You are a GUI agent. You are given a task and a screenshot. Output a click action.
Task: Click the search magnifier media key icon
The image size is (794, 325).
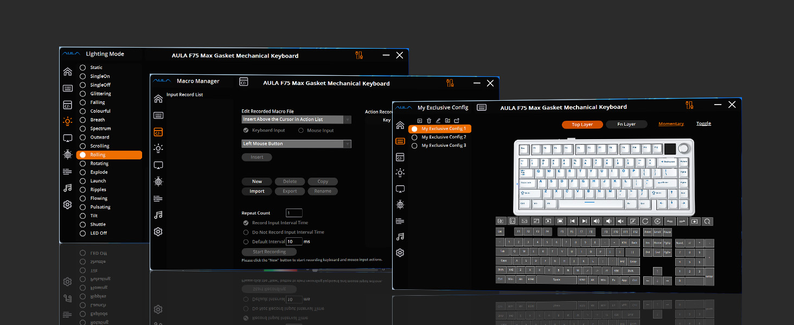[707, 221]
